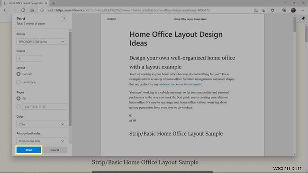Open the Print on one side dropdown
This screenshot has height=173, width=308.
42,141
